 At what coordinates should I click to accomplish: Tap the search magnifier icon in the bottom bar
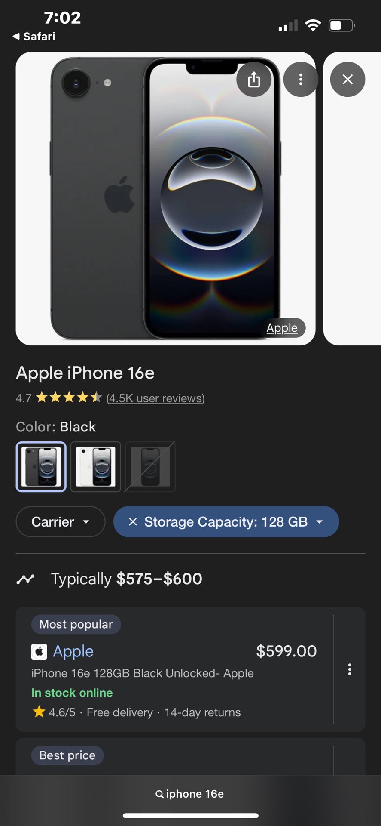coord(159,794)
